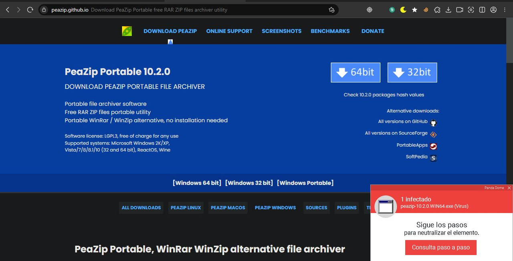Click the browser forward arrow
The image size is (513, 261).
[x=18, y=10]
